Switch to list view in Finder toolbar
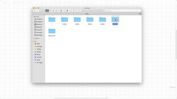The image size is (177, 99). tap(50, 10)
